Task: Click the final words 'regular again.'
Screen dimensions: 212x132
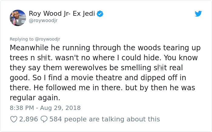Action: [x=34, y=97]
